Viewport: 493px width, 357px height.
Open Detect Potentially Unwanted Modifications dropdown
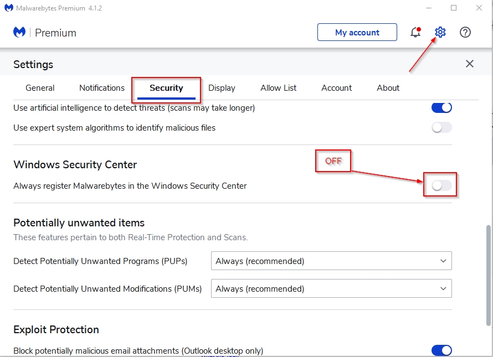[x=331, y=288]
